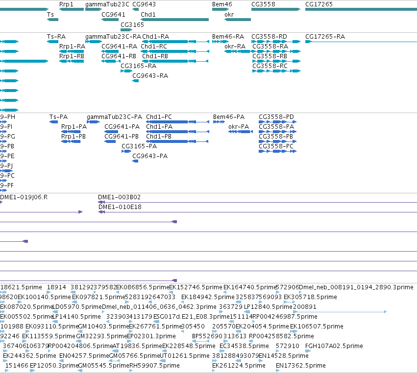Select the DME1-003B02 clone label
This screenshot has height=373, width=417.
120,197
